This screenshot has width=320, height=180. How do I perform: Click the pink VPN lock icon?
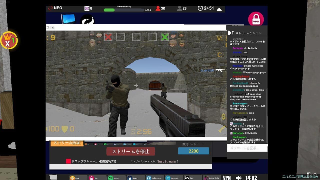coord(256,19)
